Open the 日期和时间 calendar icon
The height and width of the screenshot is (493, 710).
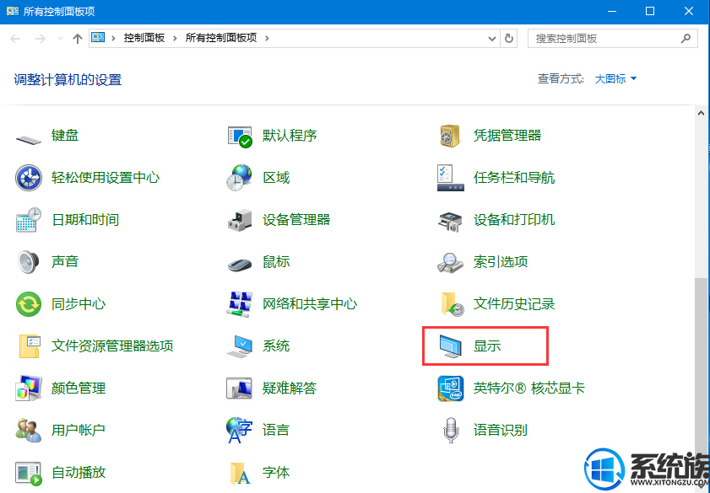pos(29,220)
